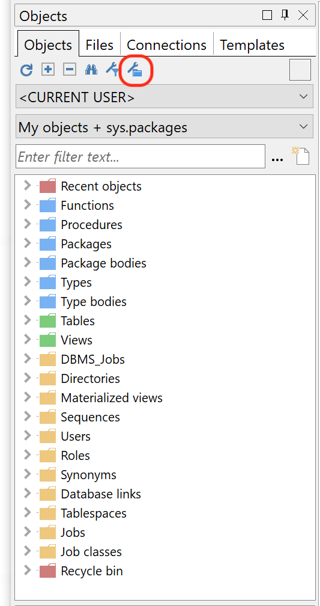This screenshot has height=606, width=320.
Task: Click the Tables folder icon
Action: pos(48,321)
